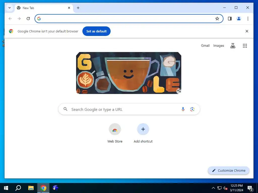Screen dimensions: 258x193
Task: Share the doodle via share icon
Action: 179,91
